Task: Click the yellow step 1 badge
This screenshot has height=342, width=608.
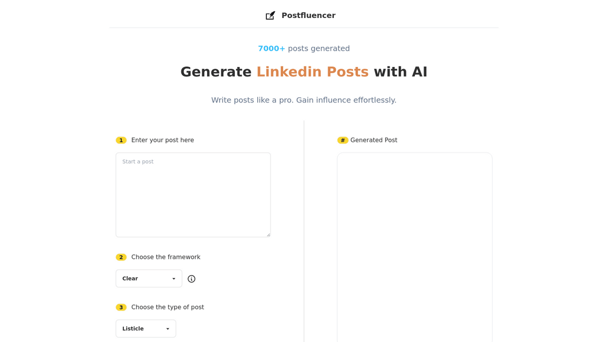Action: point(121,141)
